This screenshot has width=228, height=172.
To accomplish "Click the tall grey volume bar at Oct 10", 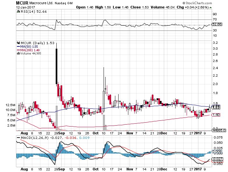I will coord(104,123).
